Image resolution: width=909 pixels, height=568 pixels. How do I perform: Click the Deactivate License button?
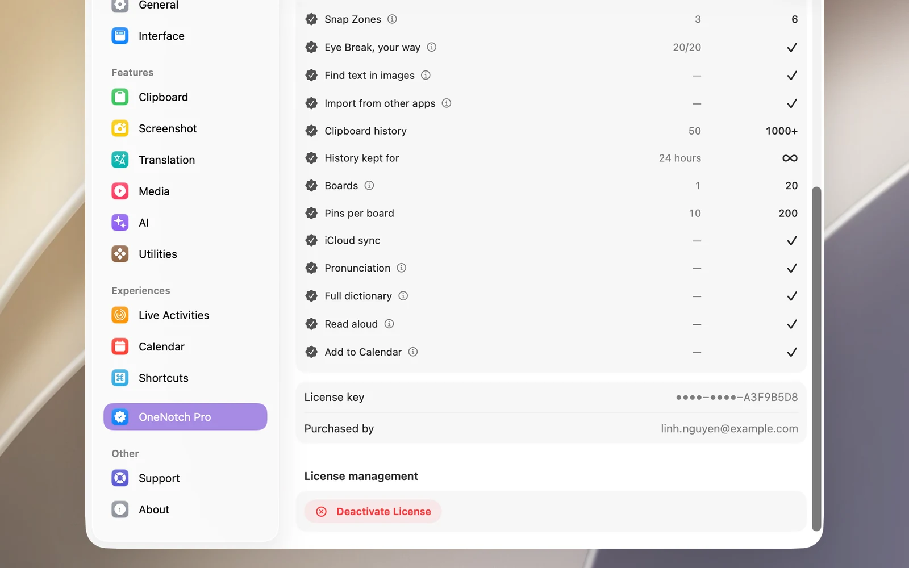(373, 511)
